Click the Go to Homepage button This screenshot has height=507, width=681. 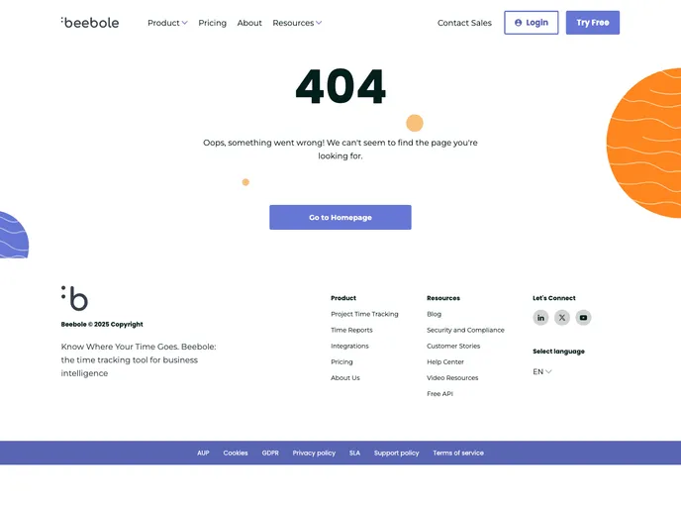click(340, 218)
